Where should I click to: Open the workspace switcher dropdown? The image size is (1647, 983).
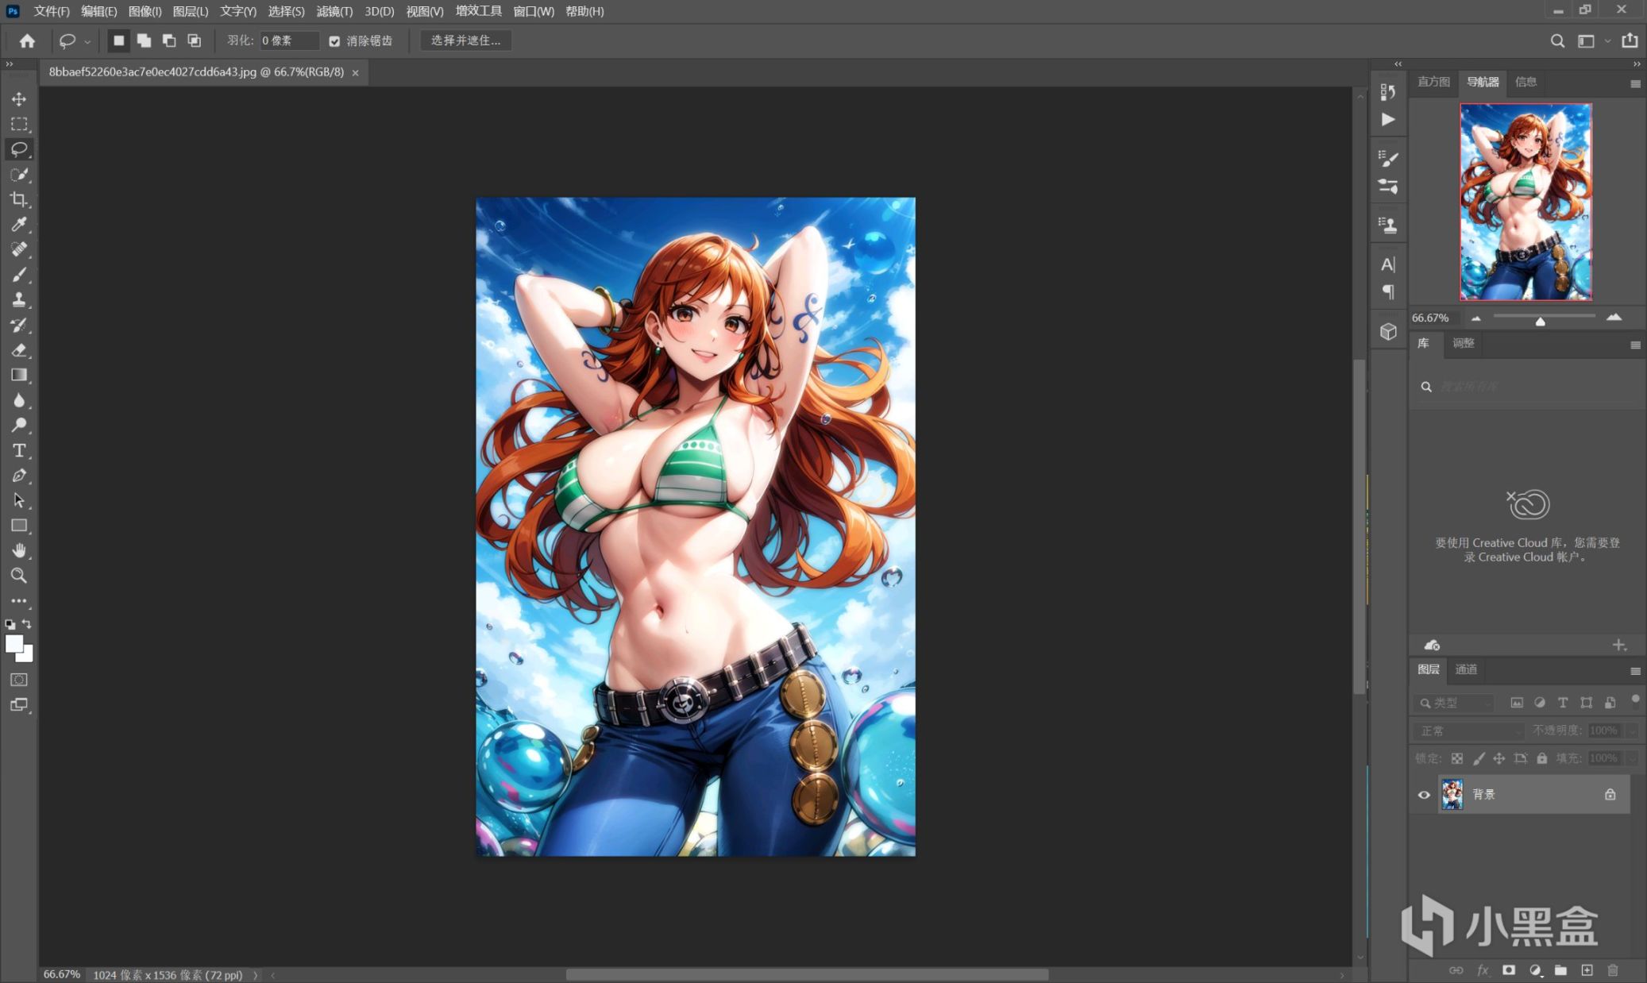(1607, 40)
